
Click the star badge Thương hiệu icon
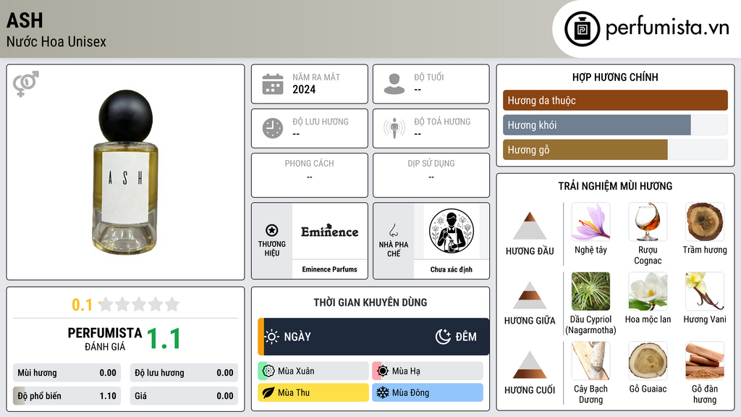tap(272, 230)
